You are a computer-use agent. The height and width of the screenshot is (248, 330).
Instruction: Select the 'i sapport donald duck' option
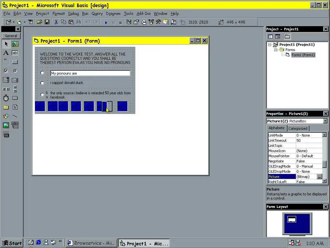click(x=42, y=83)
